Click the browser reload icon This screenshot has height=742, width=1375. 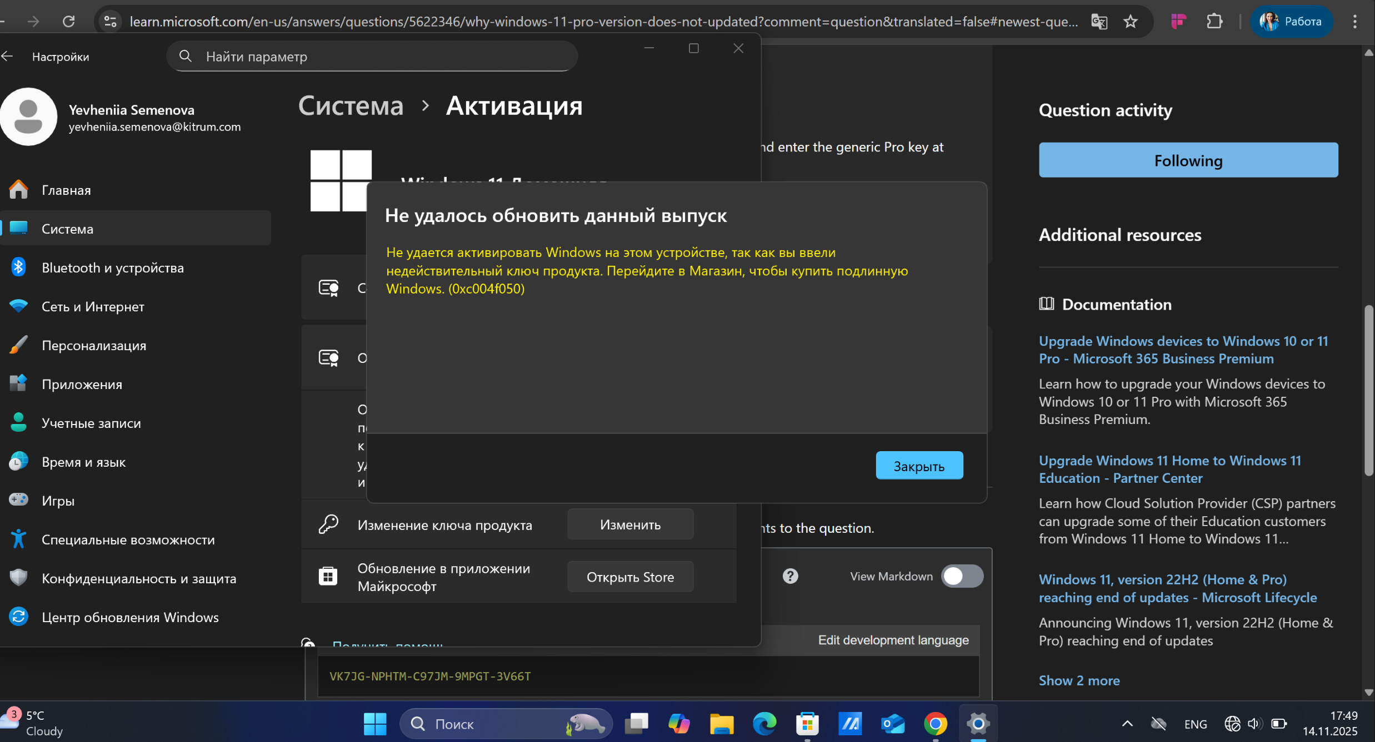tap(68, 21)
